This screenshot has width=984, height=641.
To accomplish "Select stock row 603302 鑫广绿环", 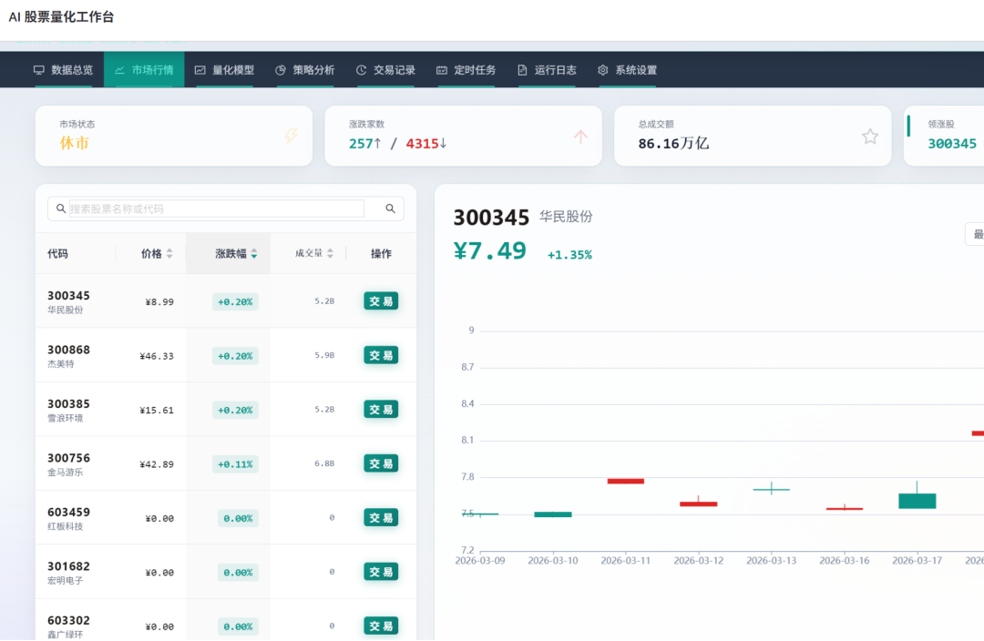I will tap(226, 620).
